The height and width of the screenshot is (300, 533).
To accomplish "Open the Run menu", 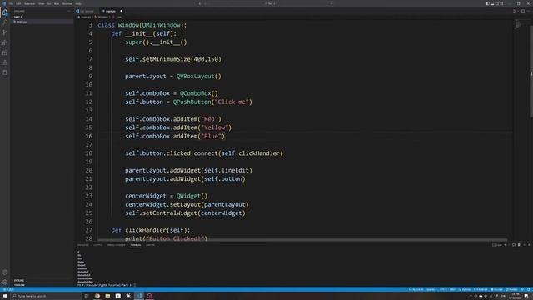I will [x=57, y=3].
